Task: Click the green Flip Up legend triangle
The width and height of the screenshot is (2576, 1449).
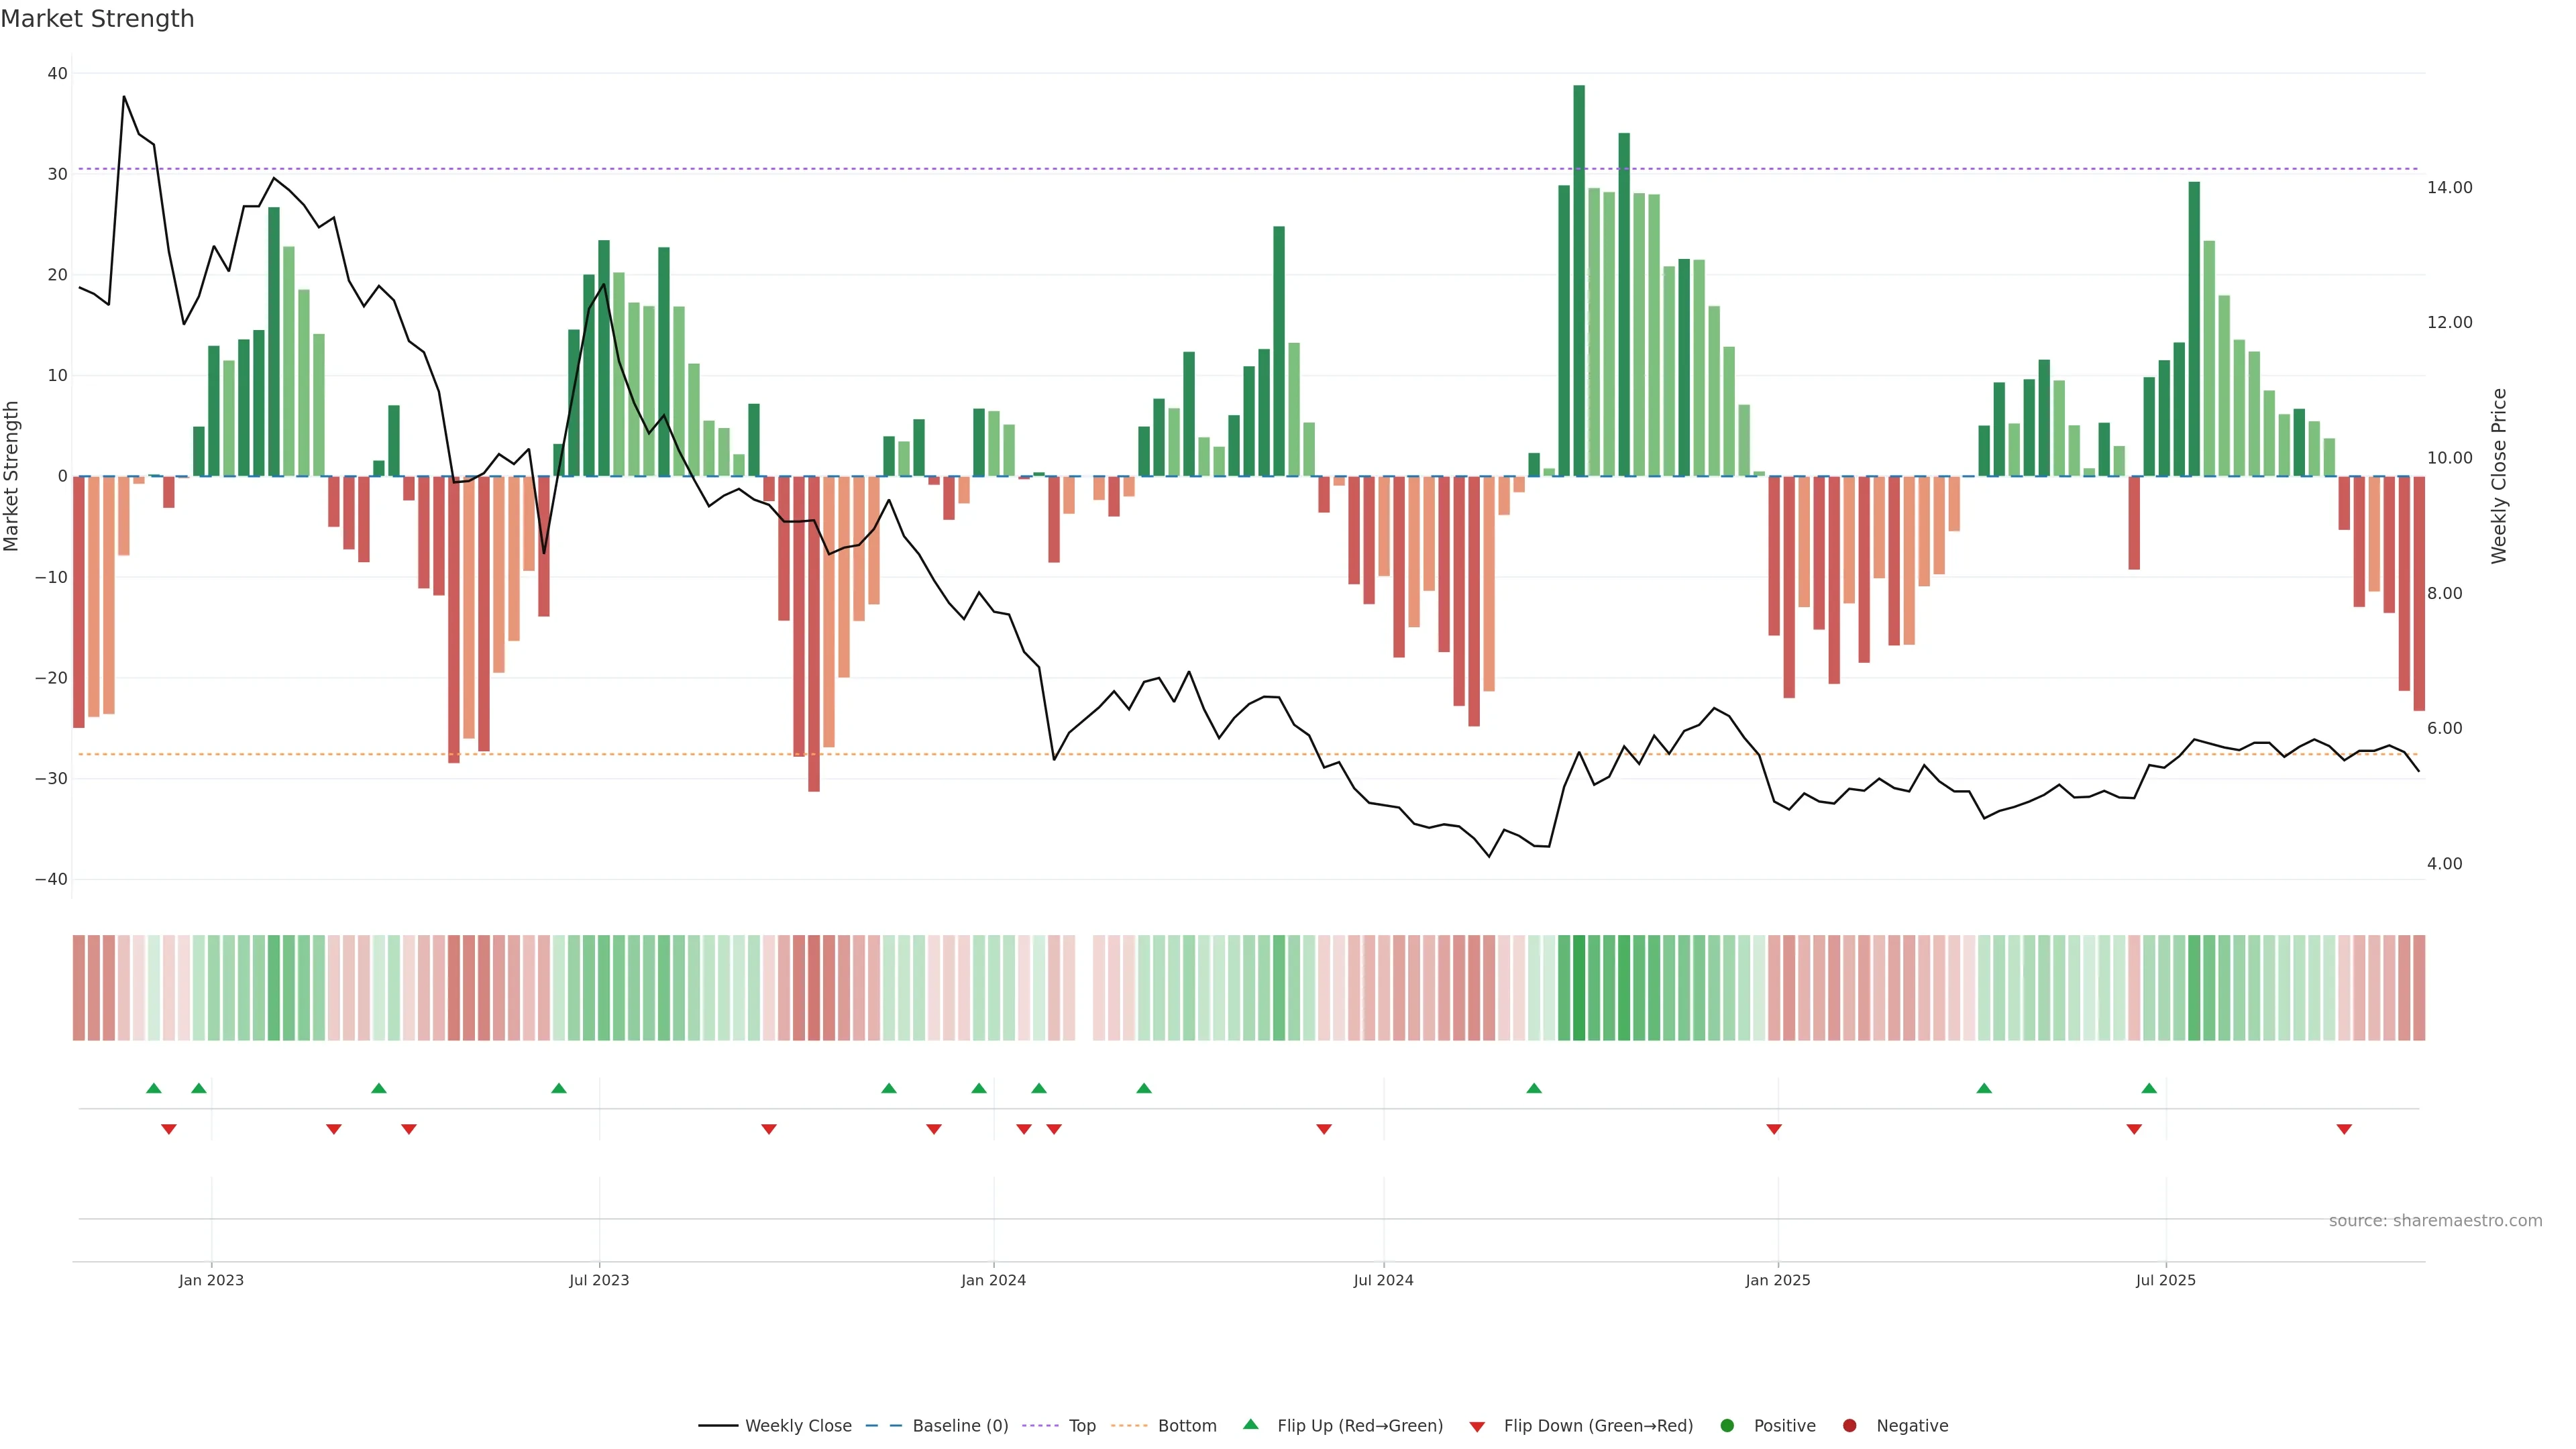Action: click(x=1250, y=1424)
